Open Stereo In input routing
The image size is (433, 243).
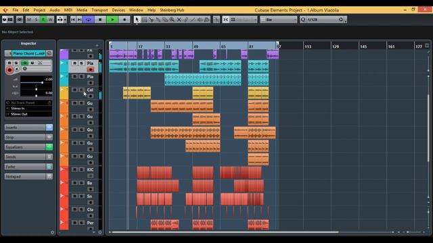click(x=28, y=108)
